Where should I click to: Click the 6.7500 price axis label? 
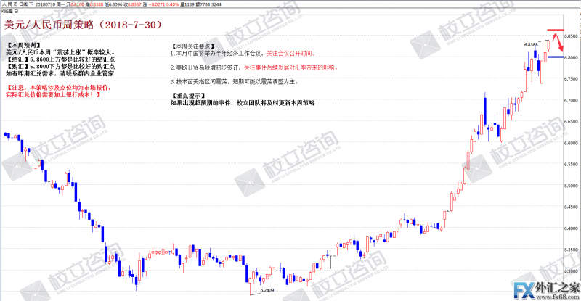(571, 79)
